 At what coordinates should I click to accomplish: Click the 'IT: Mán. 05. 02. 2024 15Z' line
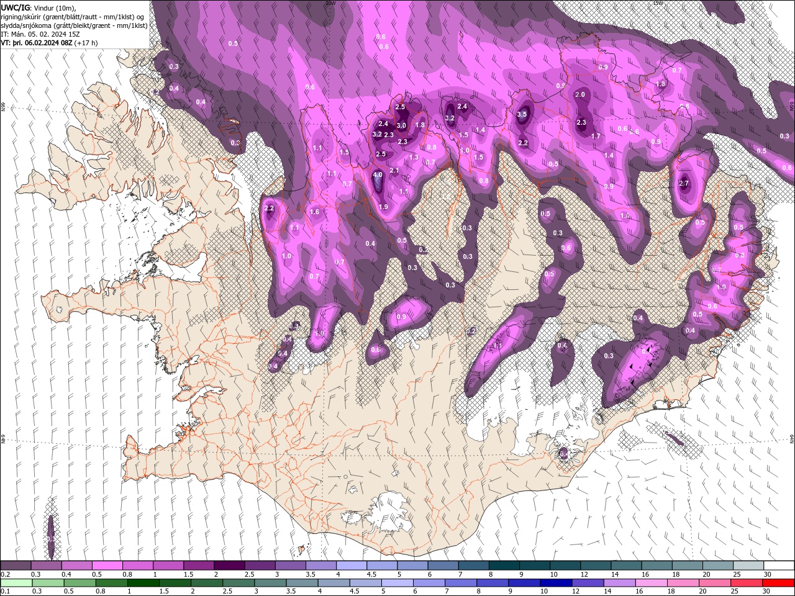pos(40,34)
